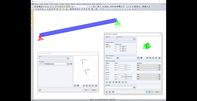Click OK in the left support dialog
Screen dimensions: 197x101
pyautogui.click(x=86, y=90)
